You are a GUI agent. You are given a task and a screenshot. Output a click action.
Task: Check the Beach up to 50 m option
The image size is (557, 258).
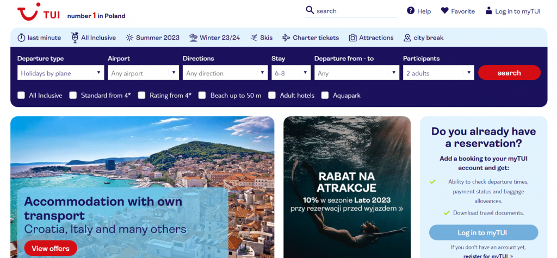click(202, 95)
